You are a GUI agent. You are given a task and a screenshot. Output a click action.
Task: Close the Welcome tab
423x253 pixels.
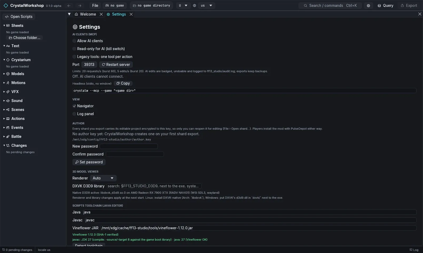click(101, 14)
